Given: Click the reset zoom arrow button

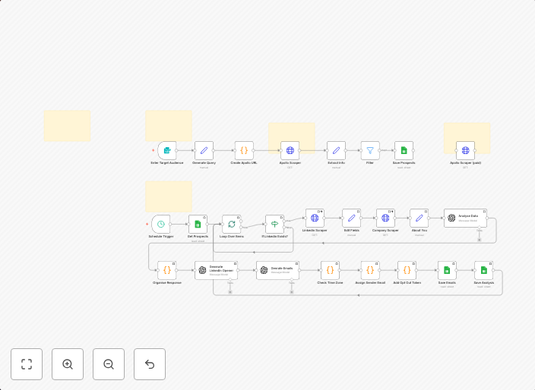Looking at the screenshot, I should pyautogui.click(x=150, y=364).
